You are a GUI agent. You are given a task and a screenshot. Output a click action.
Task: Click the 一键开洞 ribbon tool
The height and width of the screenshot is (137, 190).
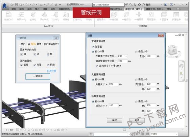click(x=139, y=16)
